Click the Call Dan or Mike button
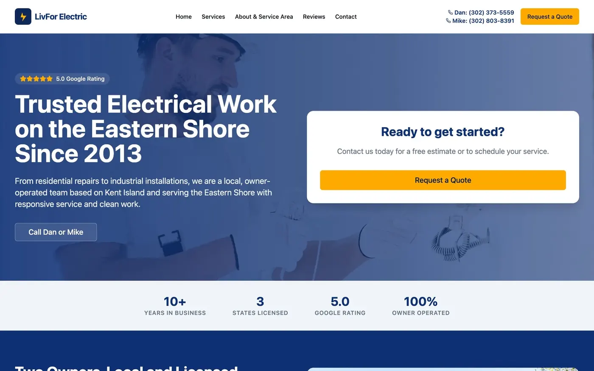Viewport: 594px width, 371px height. (x=56, y=232)
